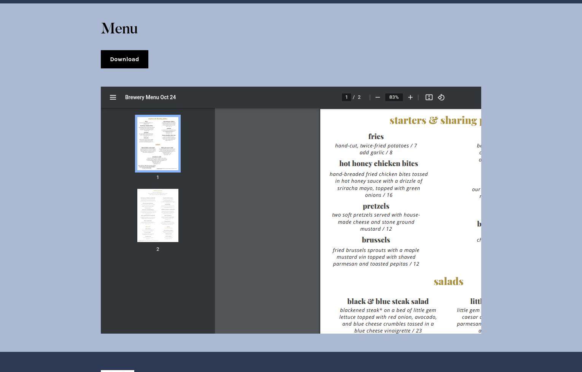Click the current page number field
The image size is (582, 372).
346,97
